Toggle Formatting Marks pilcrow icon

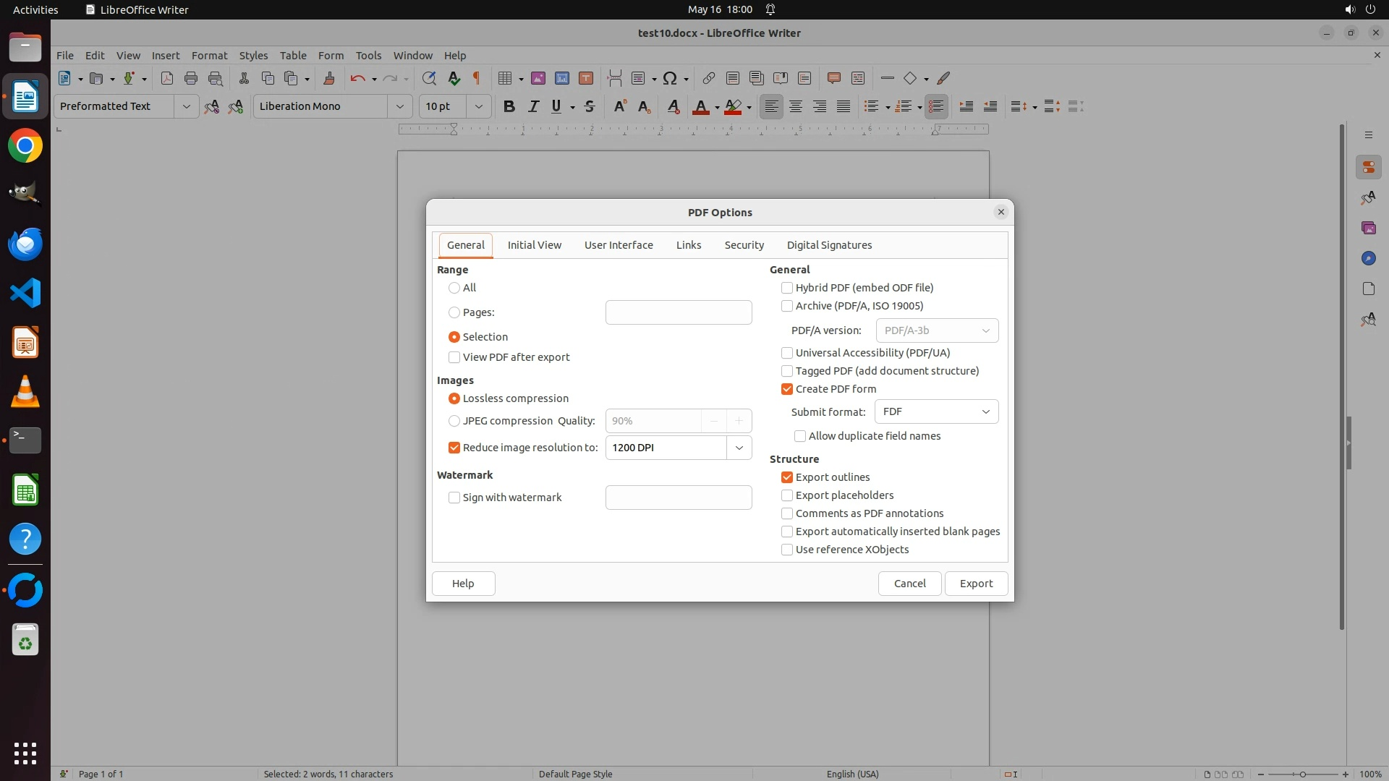click(477, 78)
